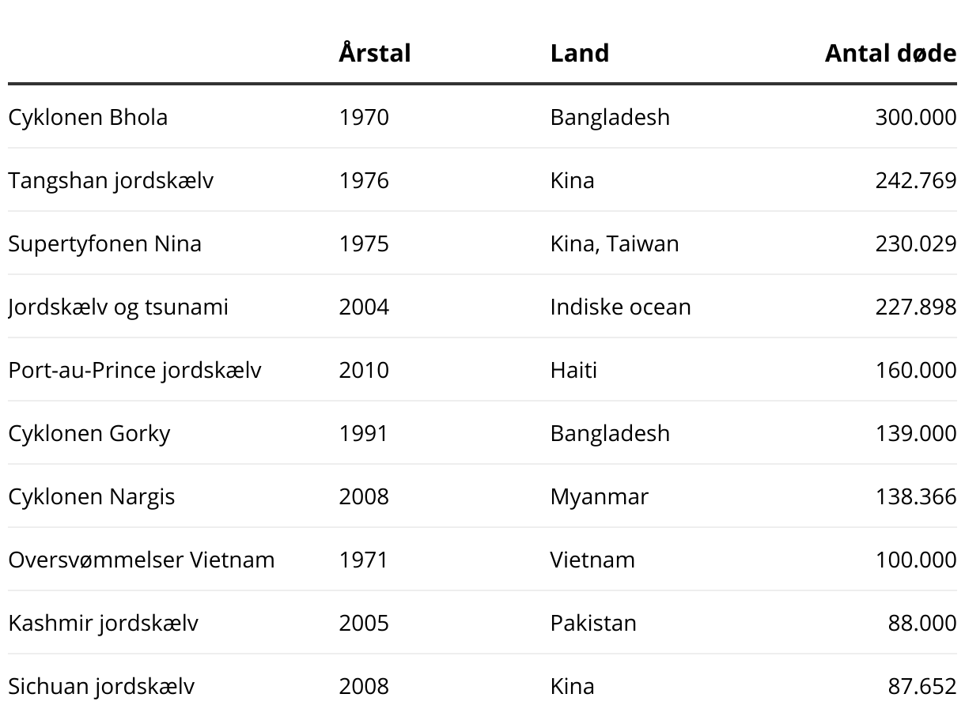Select the Cyklonen Bhola row title
The width and height of the screenshot is (965, 724).
pos(88,117)
